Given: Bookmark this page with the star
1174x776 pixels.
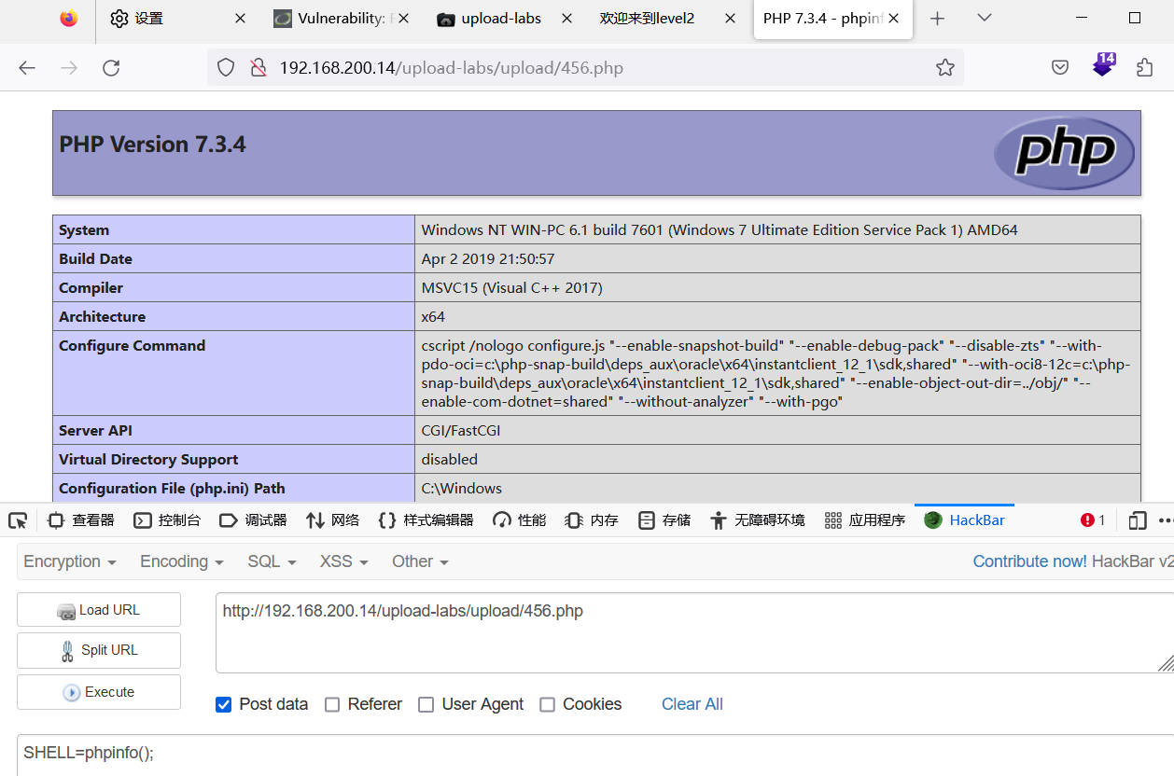Looking at the screenshot, I should (x=945, y=67).
